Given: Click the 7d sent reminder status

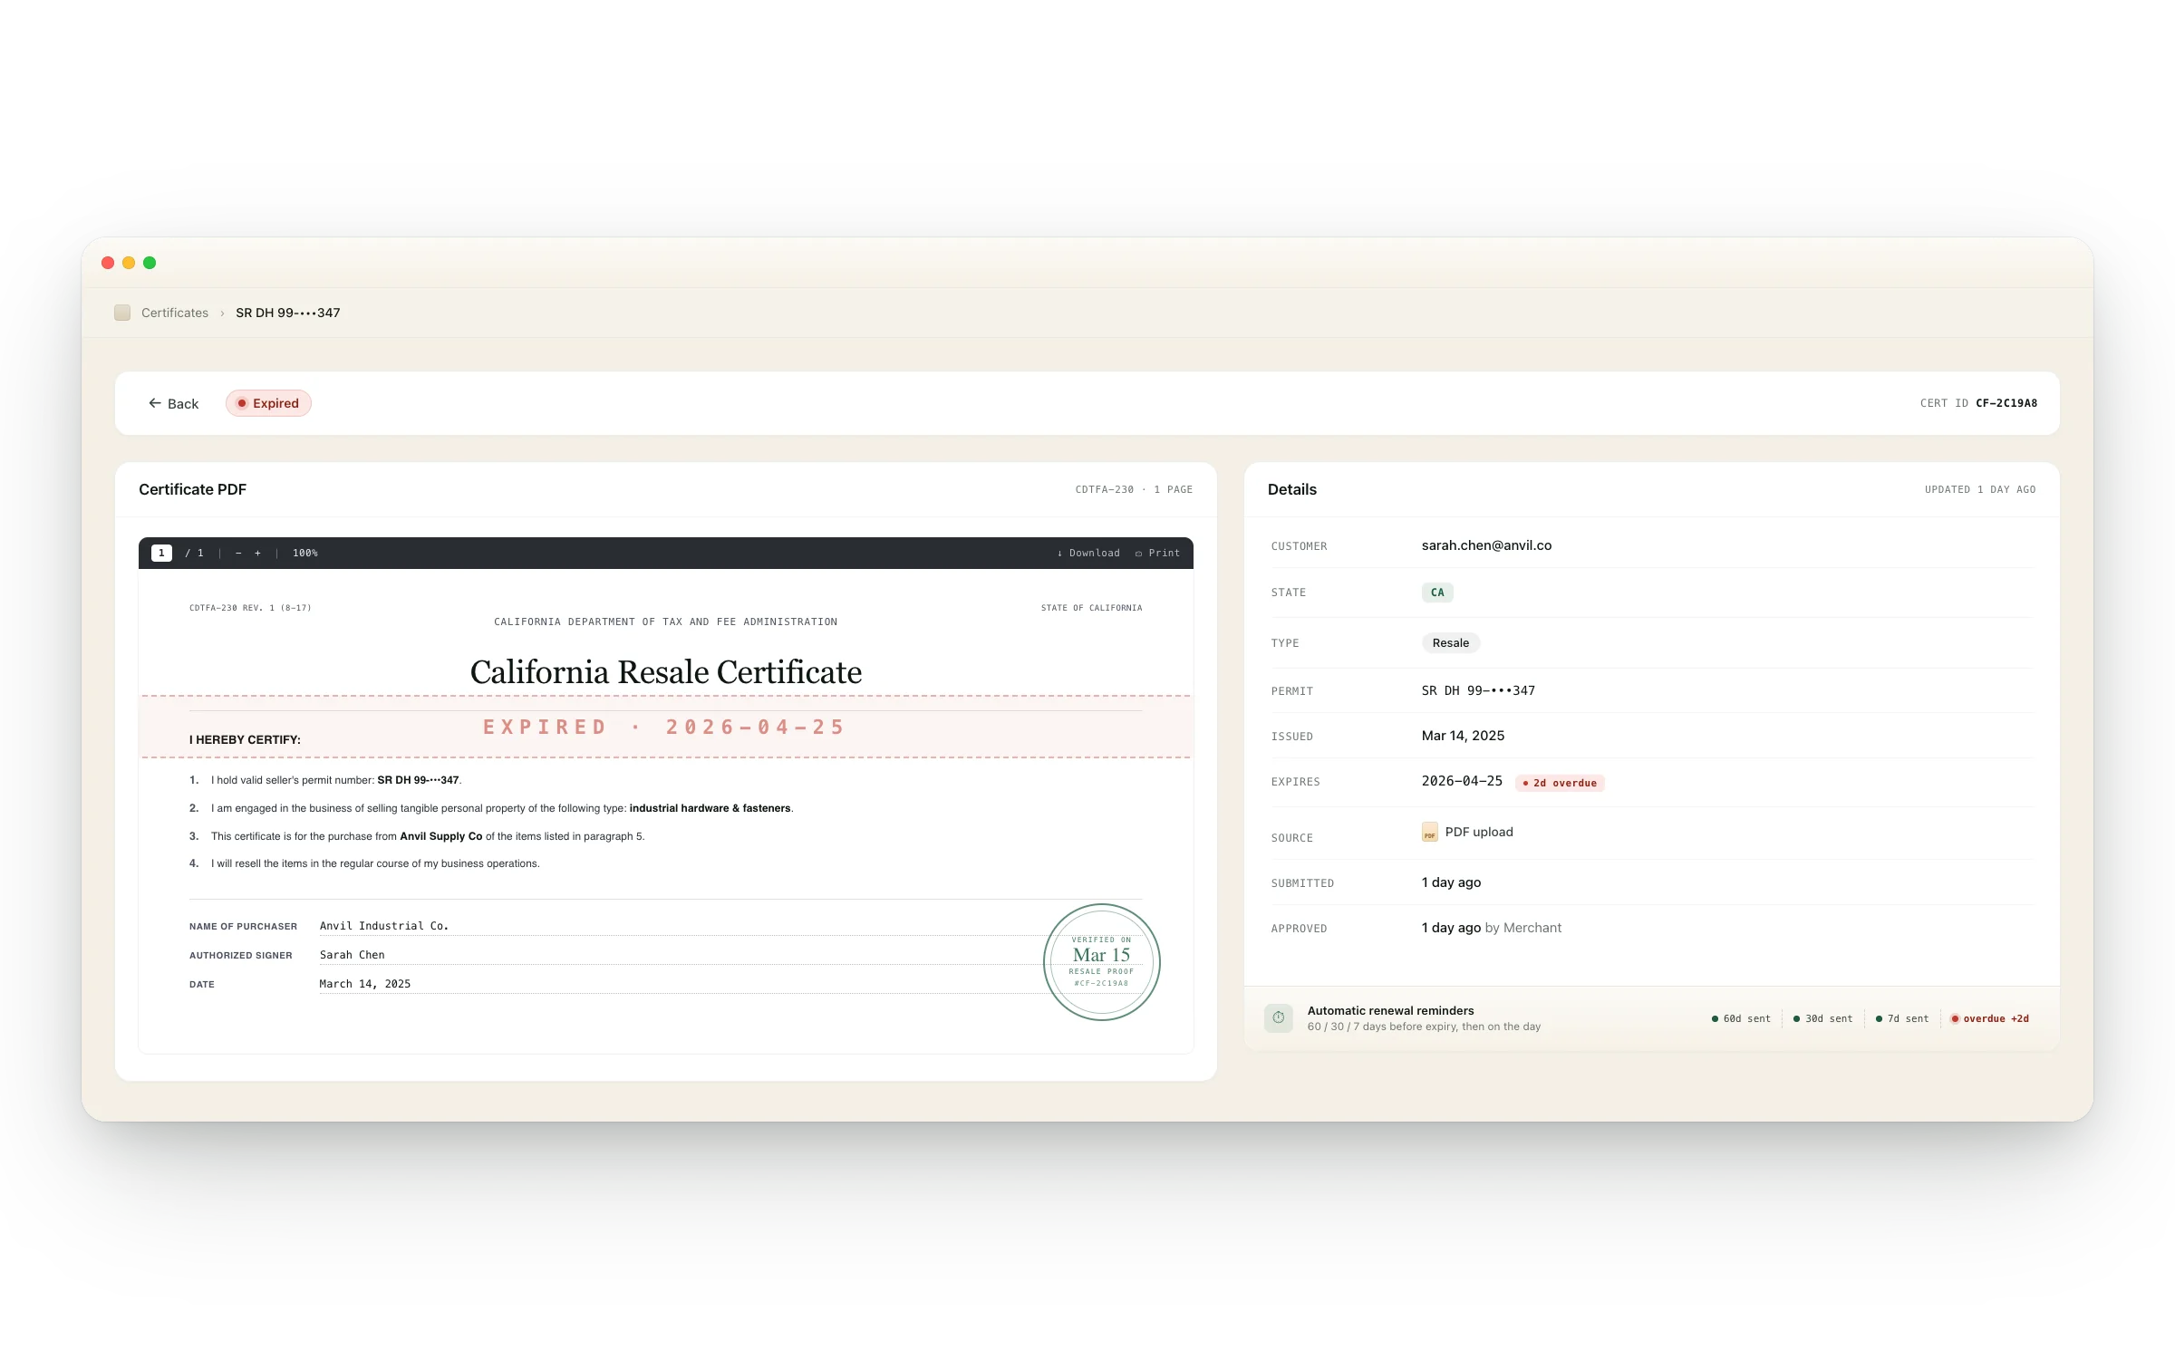Looking at the screenshot, I should pos(1902,1018).
